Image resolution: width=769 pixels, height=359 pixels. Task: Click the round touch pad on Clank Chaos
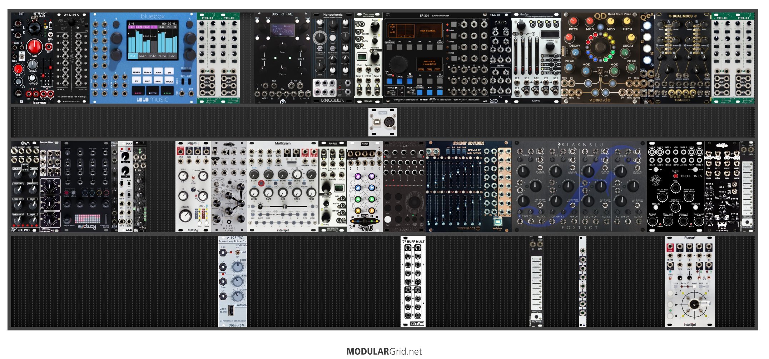click(414, 203)
